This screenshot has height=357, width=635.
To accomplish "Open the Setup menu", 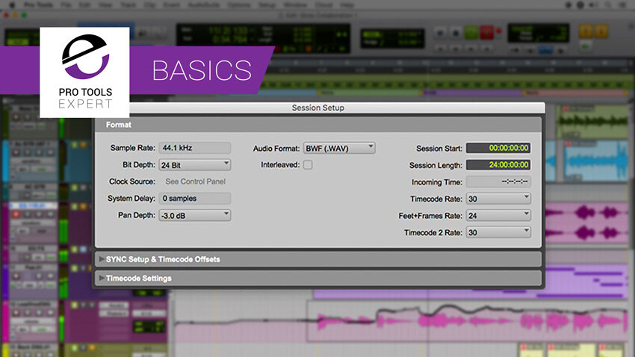I will 267,5.
